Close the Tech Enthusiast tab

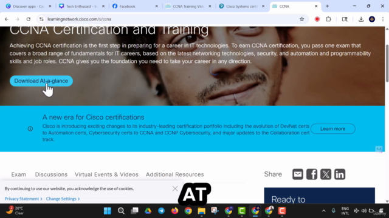(103, 6)
